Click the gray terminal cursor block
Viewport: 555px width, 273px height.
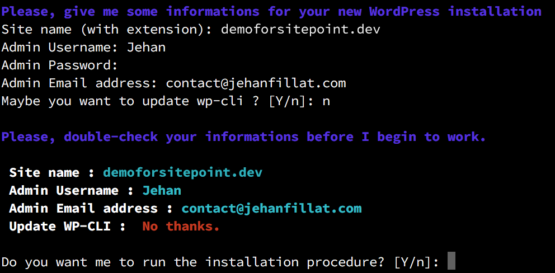[451, 261]
